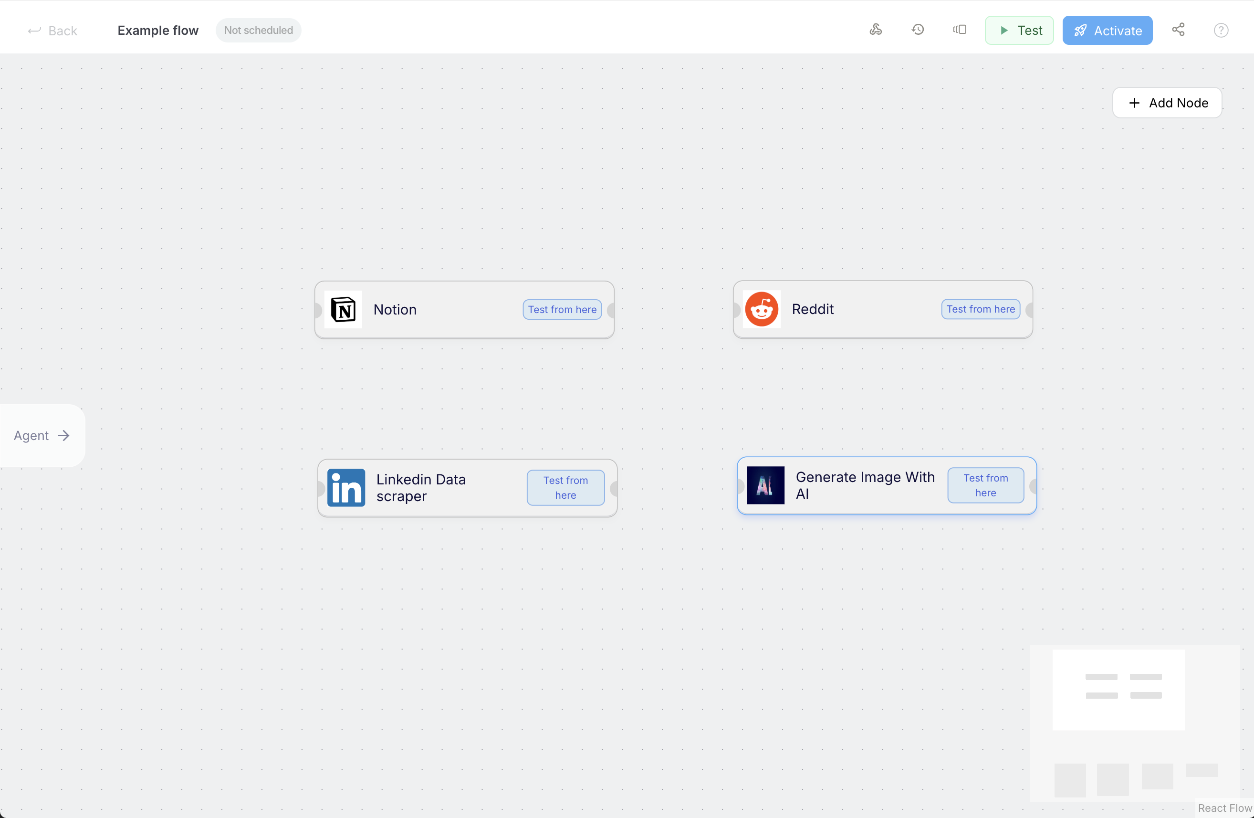Open run history clock icon

[918, 30]
